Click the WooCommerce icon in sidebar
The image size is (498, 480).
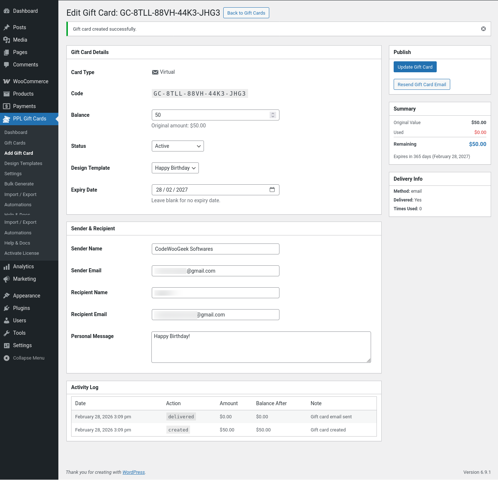[x=7, y=81]
